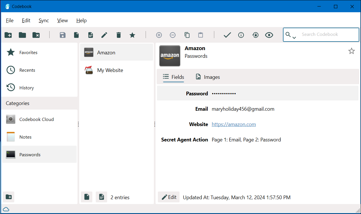Toggle the favorite star outline for Amazon
Viewport: 361px width, 214px height.
352,51
